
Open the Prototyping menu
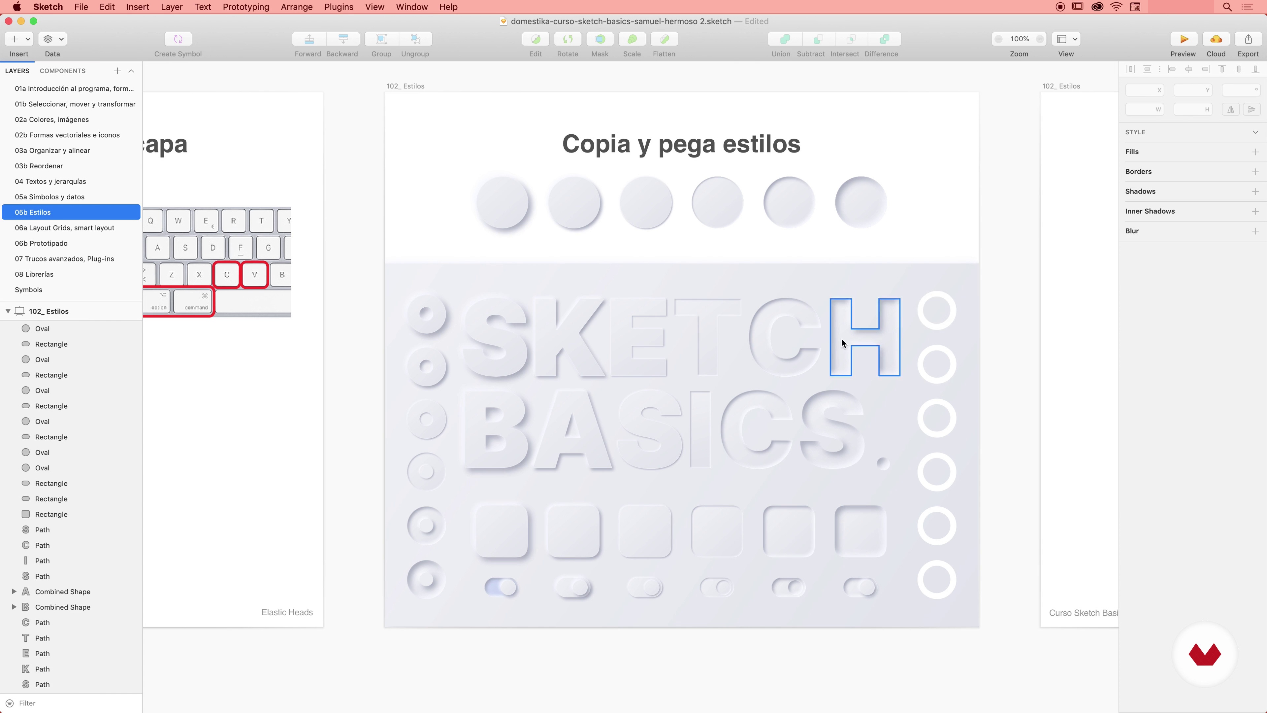[246, 7]
